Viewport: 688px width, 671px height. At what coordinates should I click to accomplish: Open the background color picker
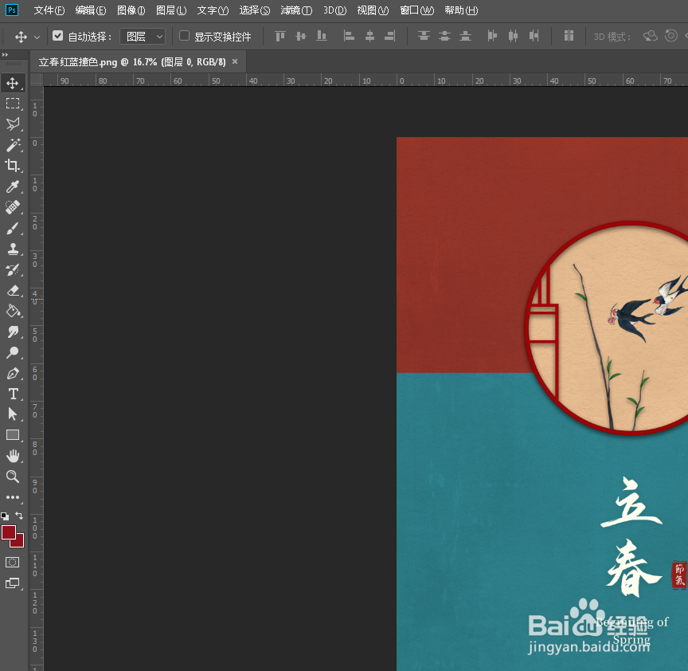tap(19, 543)
